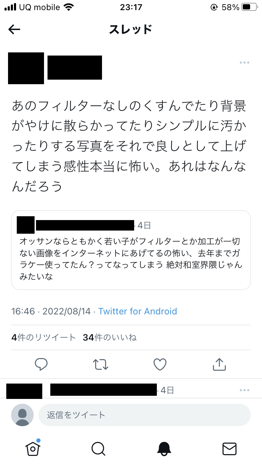Tap the share upload icon

click(219, 364)
